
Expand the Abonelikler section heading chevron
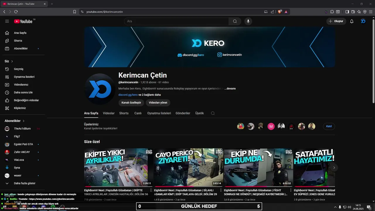[24, 121]
